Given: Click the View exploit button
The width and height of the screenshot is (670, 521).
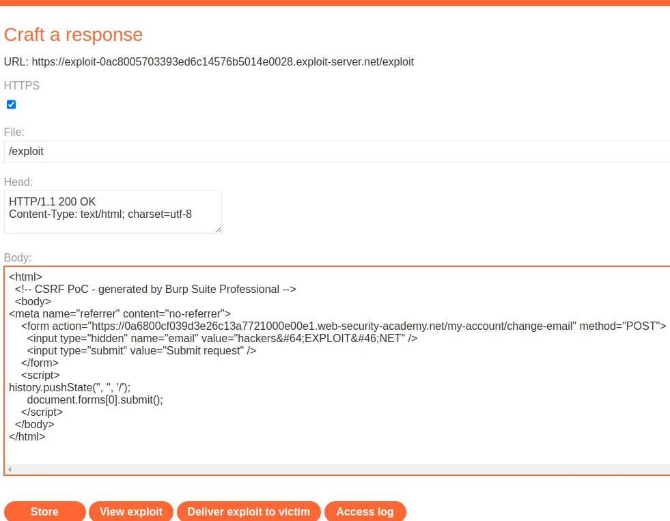Looking at the screenshot, I should point(131,511).
